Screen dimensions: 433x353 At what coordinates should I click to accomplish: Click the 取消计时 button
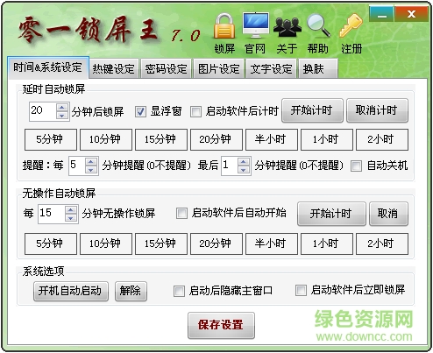click(377, 110)
